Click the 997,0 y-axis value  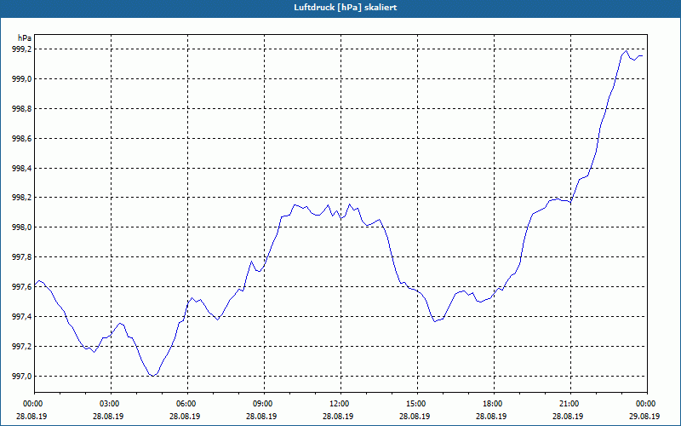pos(21,376)
